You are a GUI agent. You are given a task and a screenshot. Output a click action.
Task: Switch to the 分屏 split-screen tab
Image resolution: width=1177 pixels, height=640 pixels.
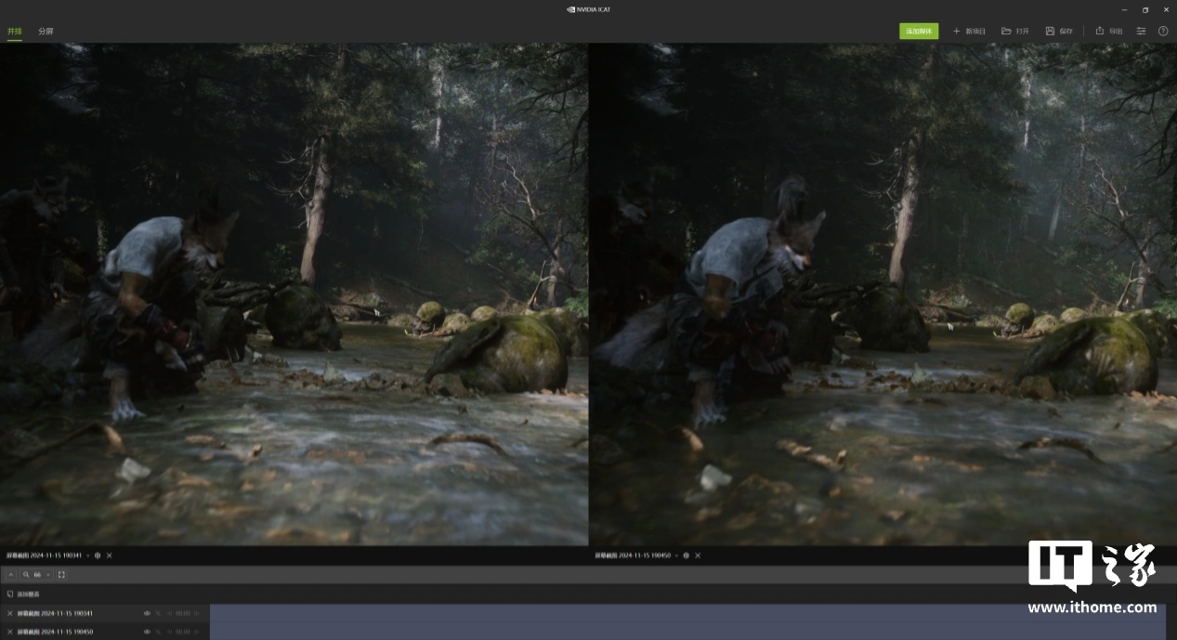[x=46, y=31]
